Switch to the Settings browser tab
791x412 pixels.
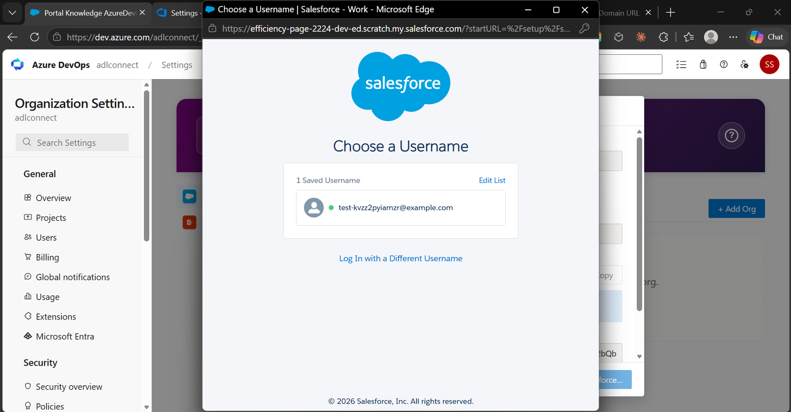178,13
